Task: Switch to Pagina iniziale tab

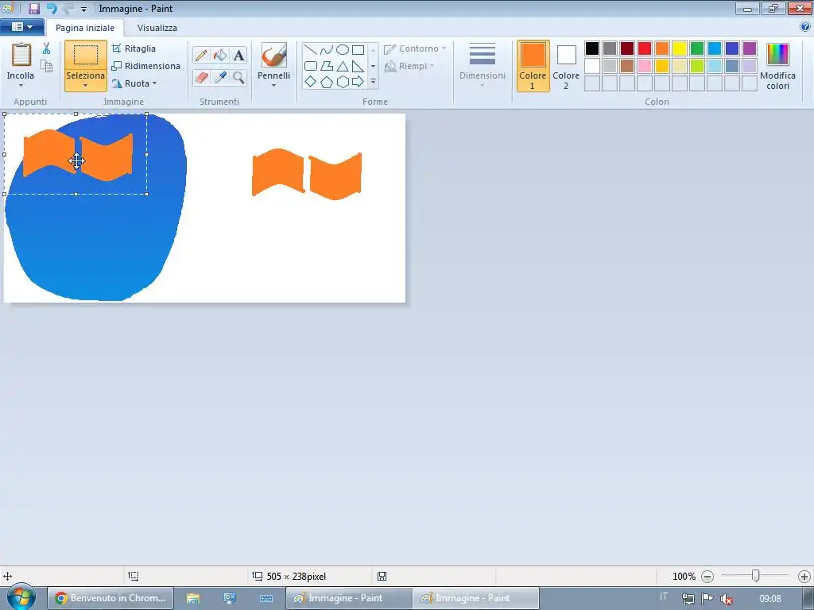Action: [85, 28]
